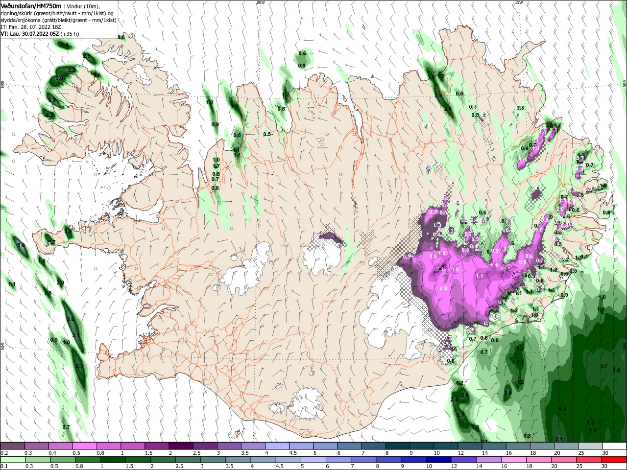Pick the palest green 0.1–0.3 rain scale swatch
Image resolution: width=627 pixels, height=470 pixels.
(x=12, y=460)
